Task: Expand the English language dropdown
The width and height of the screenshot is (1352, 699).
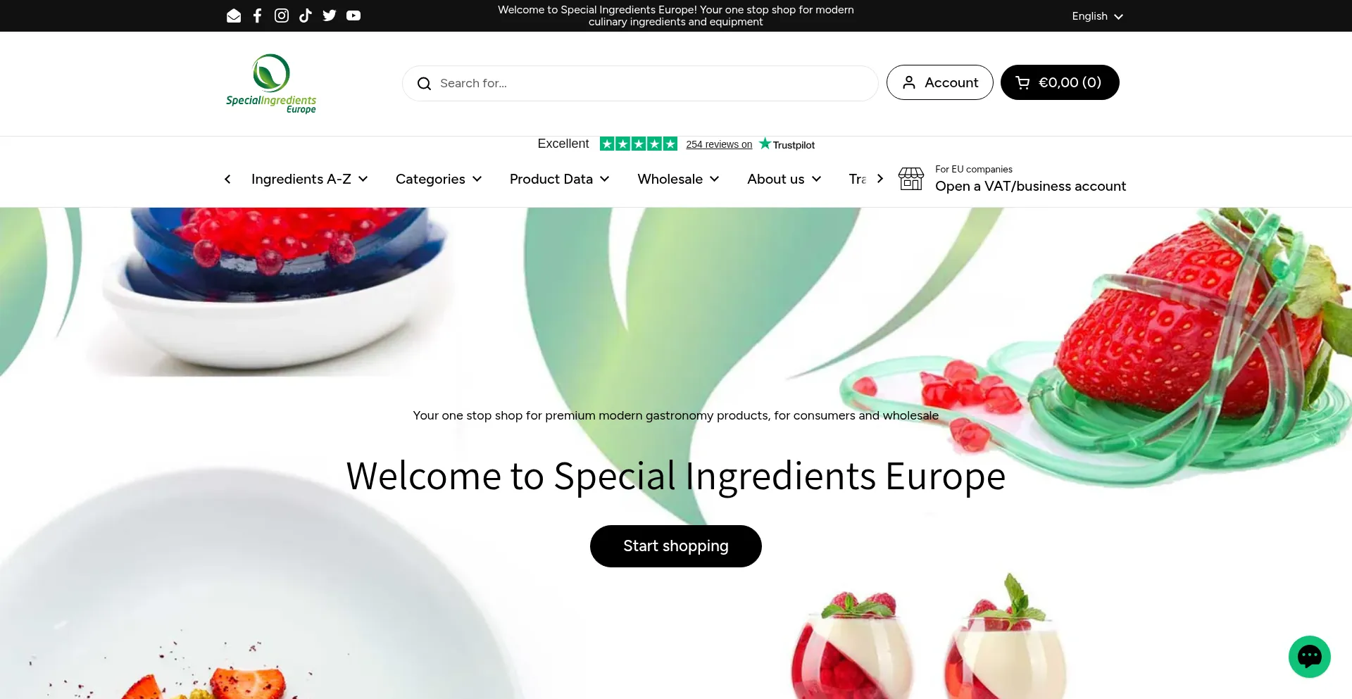Action: (x=1097, y=16)
